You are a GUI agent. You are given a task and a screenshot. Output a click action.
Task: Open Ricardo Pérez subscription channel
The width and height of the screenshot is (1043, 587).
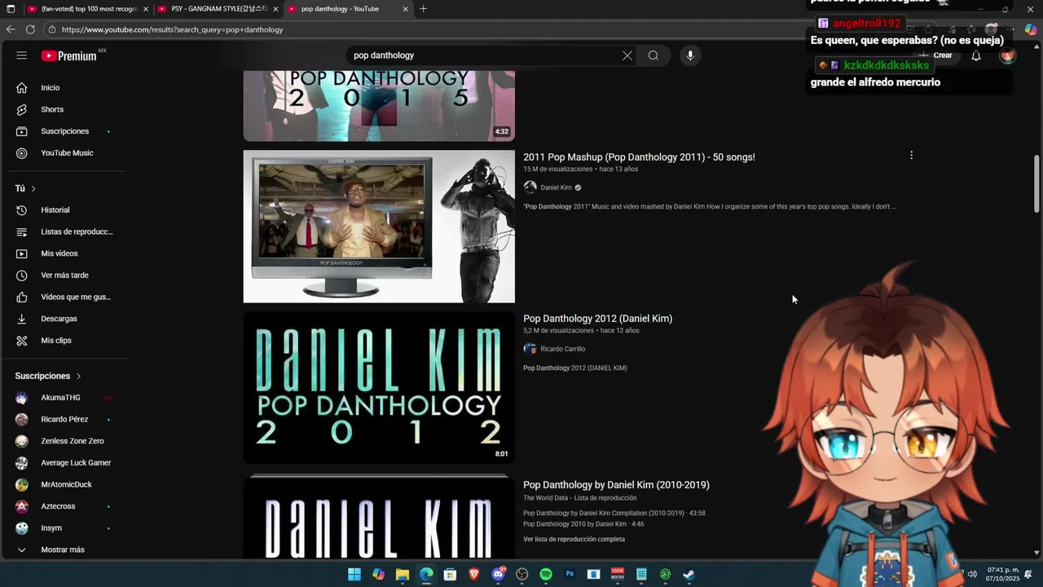pos(64,419)
